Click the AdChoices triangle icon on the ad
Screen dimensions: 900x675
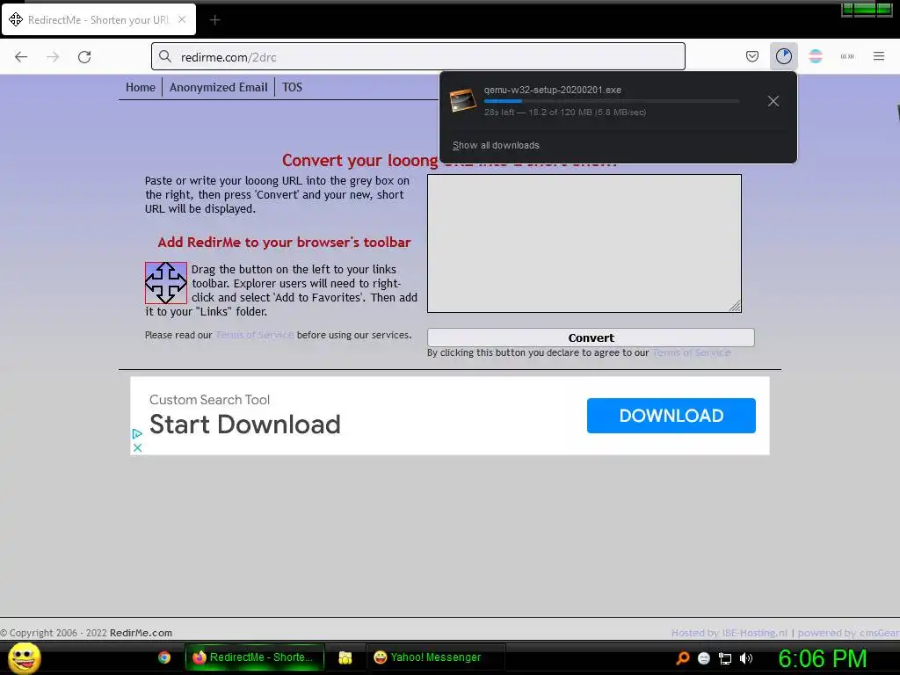pyautogui.click(x=137, y=434)
